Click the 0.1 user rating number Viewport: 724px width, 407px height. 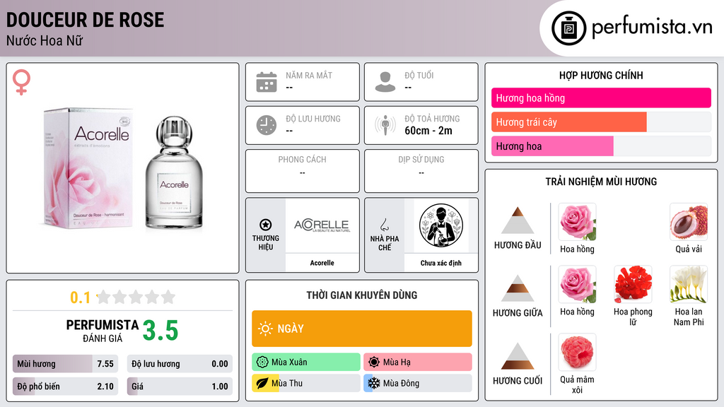(81, 297)
